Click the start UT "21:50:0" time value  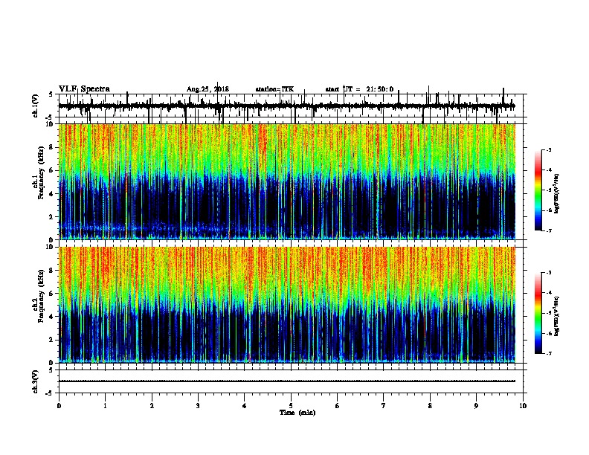pos(380,89)
